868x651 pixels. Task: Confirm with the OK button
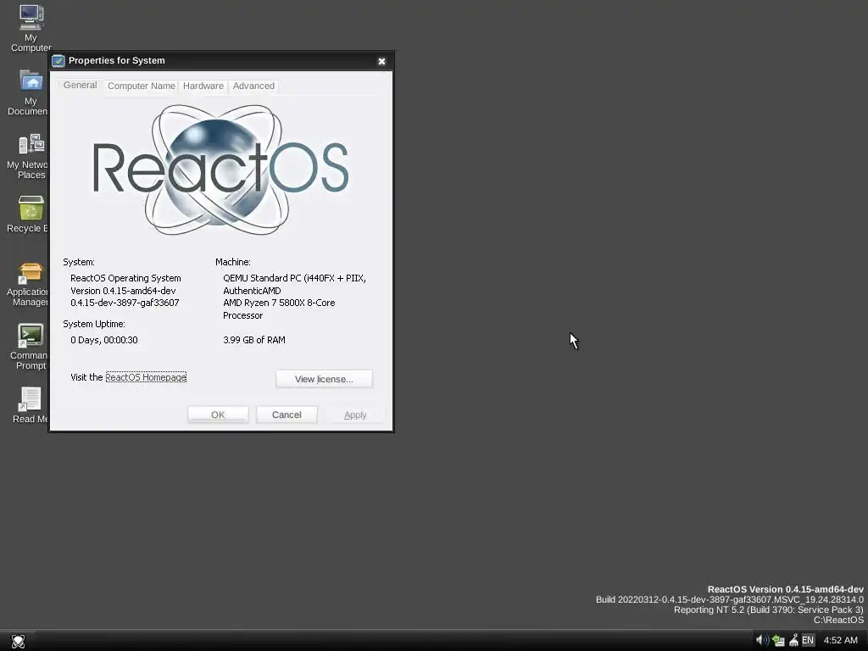coord(218,415)
